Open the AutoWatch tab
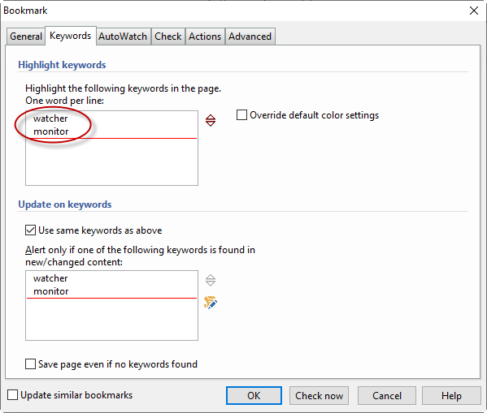The width and height of the screenshot is (487, 413). click(123, 37)
